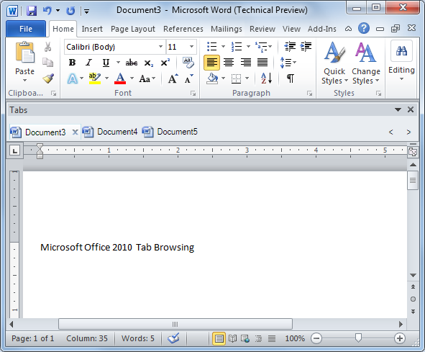Click the Sort A to Z icon
Viewport: 425px width, 352px height.
click(267, 78)
